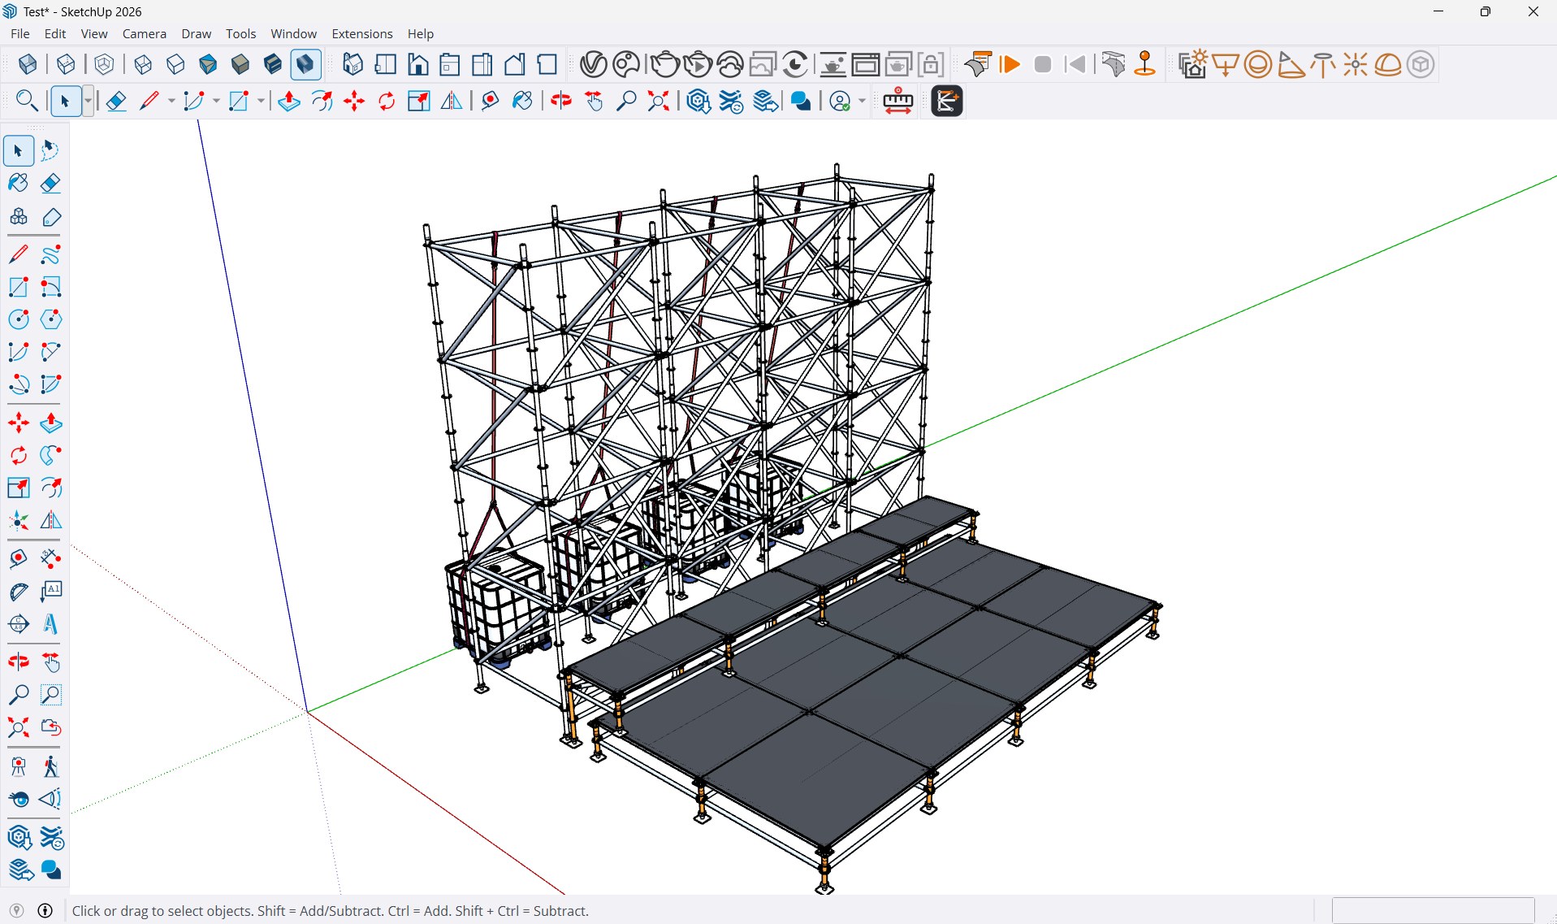Add a V-Ray dome light
The image size is (1557, 924).
1388,64
